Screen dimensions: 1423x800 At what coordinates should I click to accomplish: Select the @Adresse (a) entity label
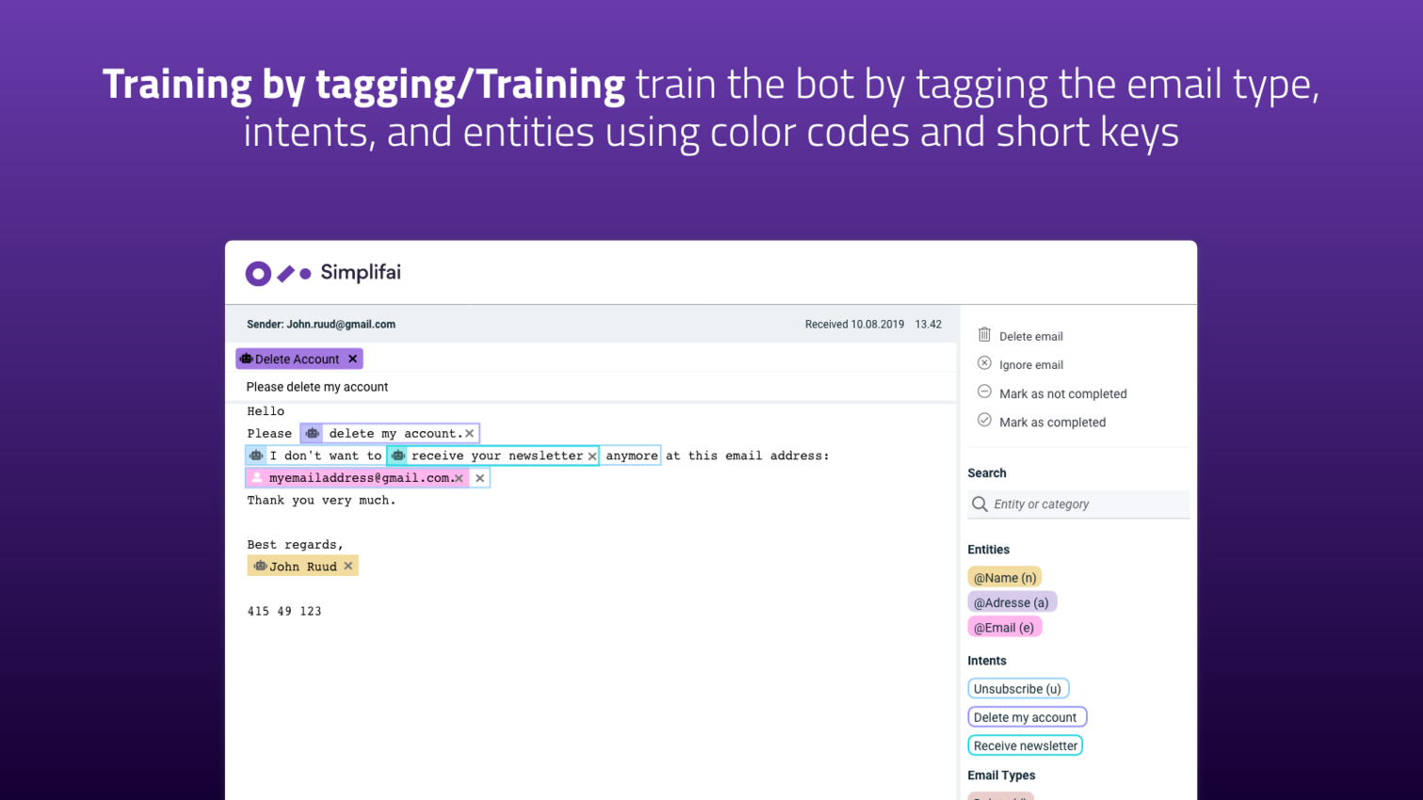(x=1011, y=602)
